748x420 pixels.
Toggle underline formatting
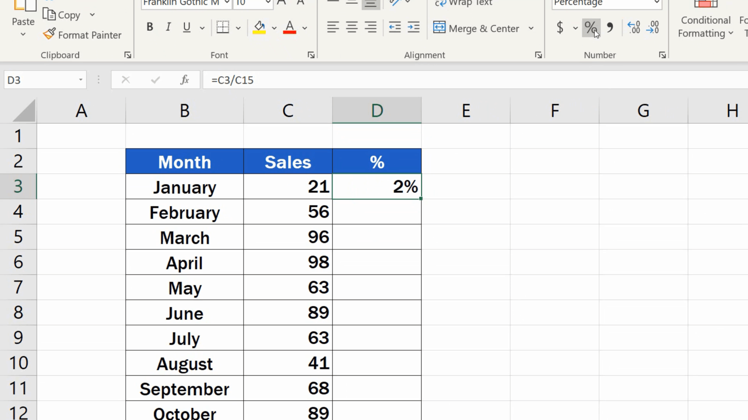tap(186, 26)
